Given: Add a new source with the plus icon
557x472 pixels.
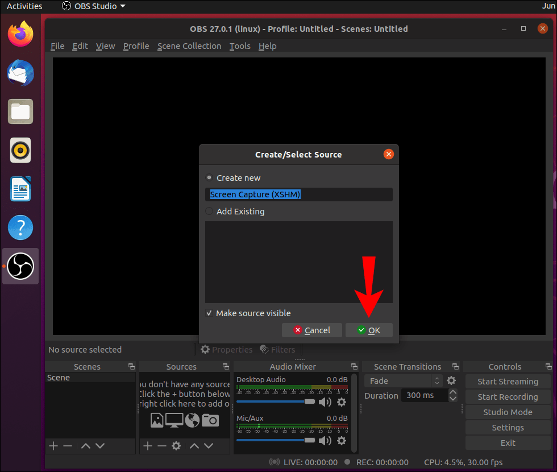Looking at the screenshot, I should [x=147, y=446].
